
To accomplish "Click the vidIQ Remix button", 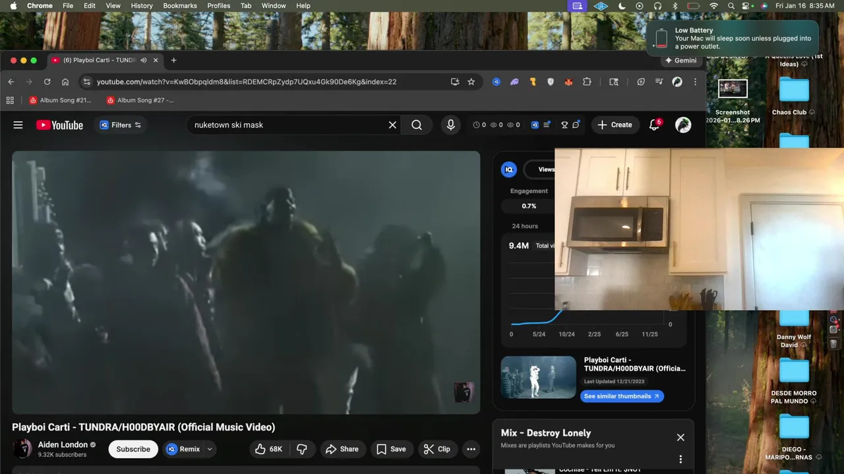I will pos(183,449).
